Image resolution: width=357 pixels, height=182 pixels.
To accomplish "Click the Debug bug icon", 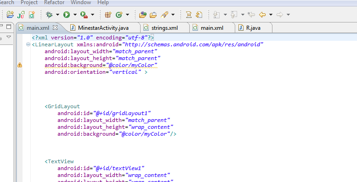I will coord(49,15).
